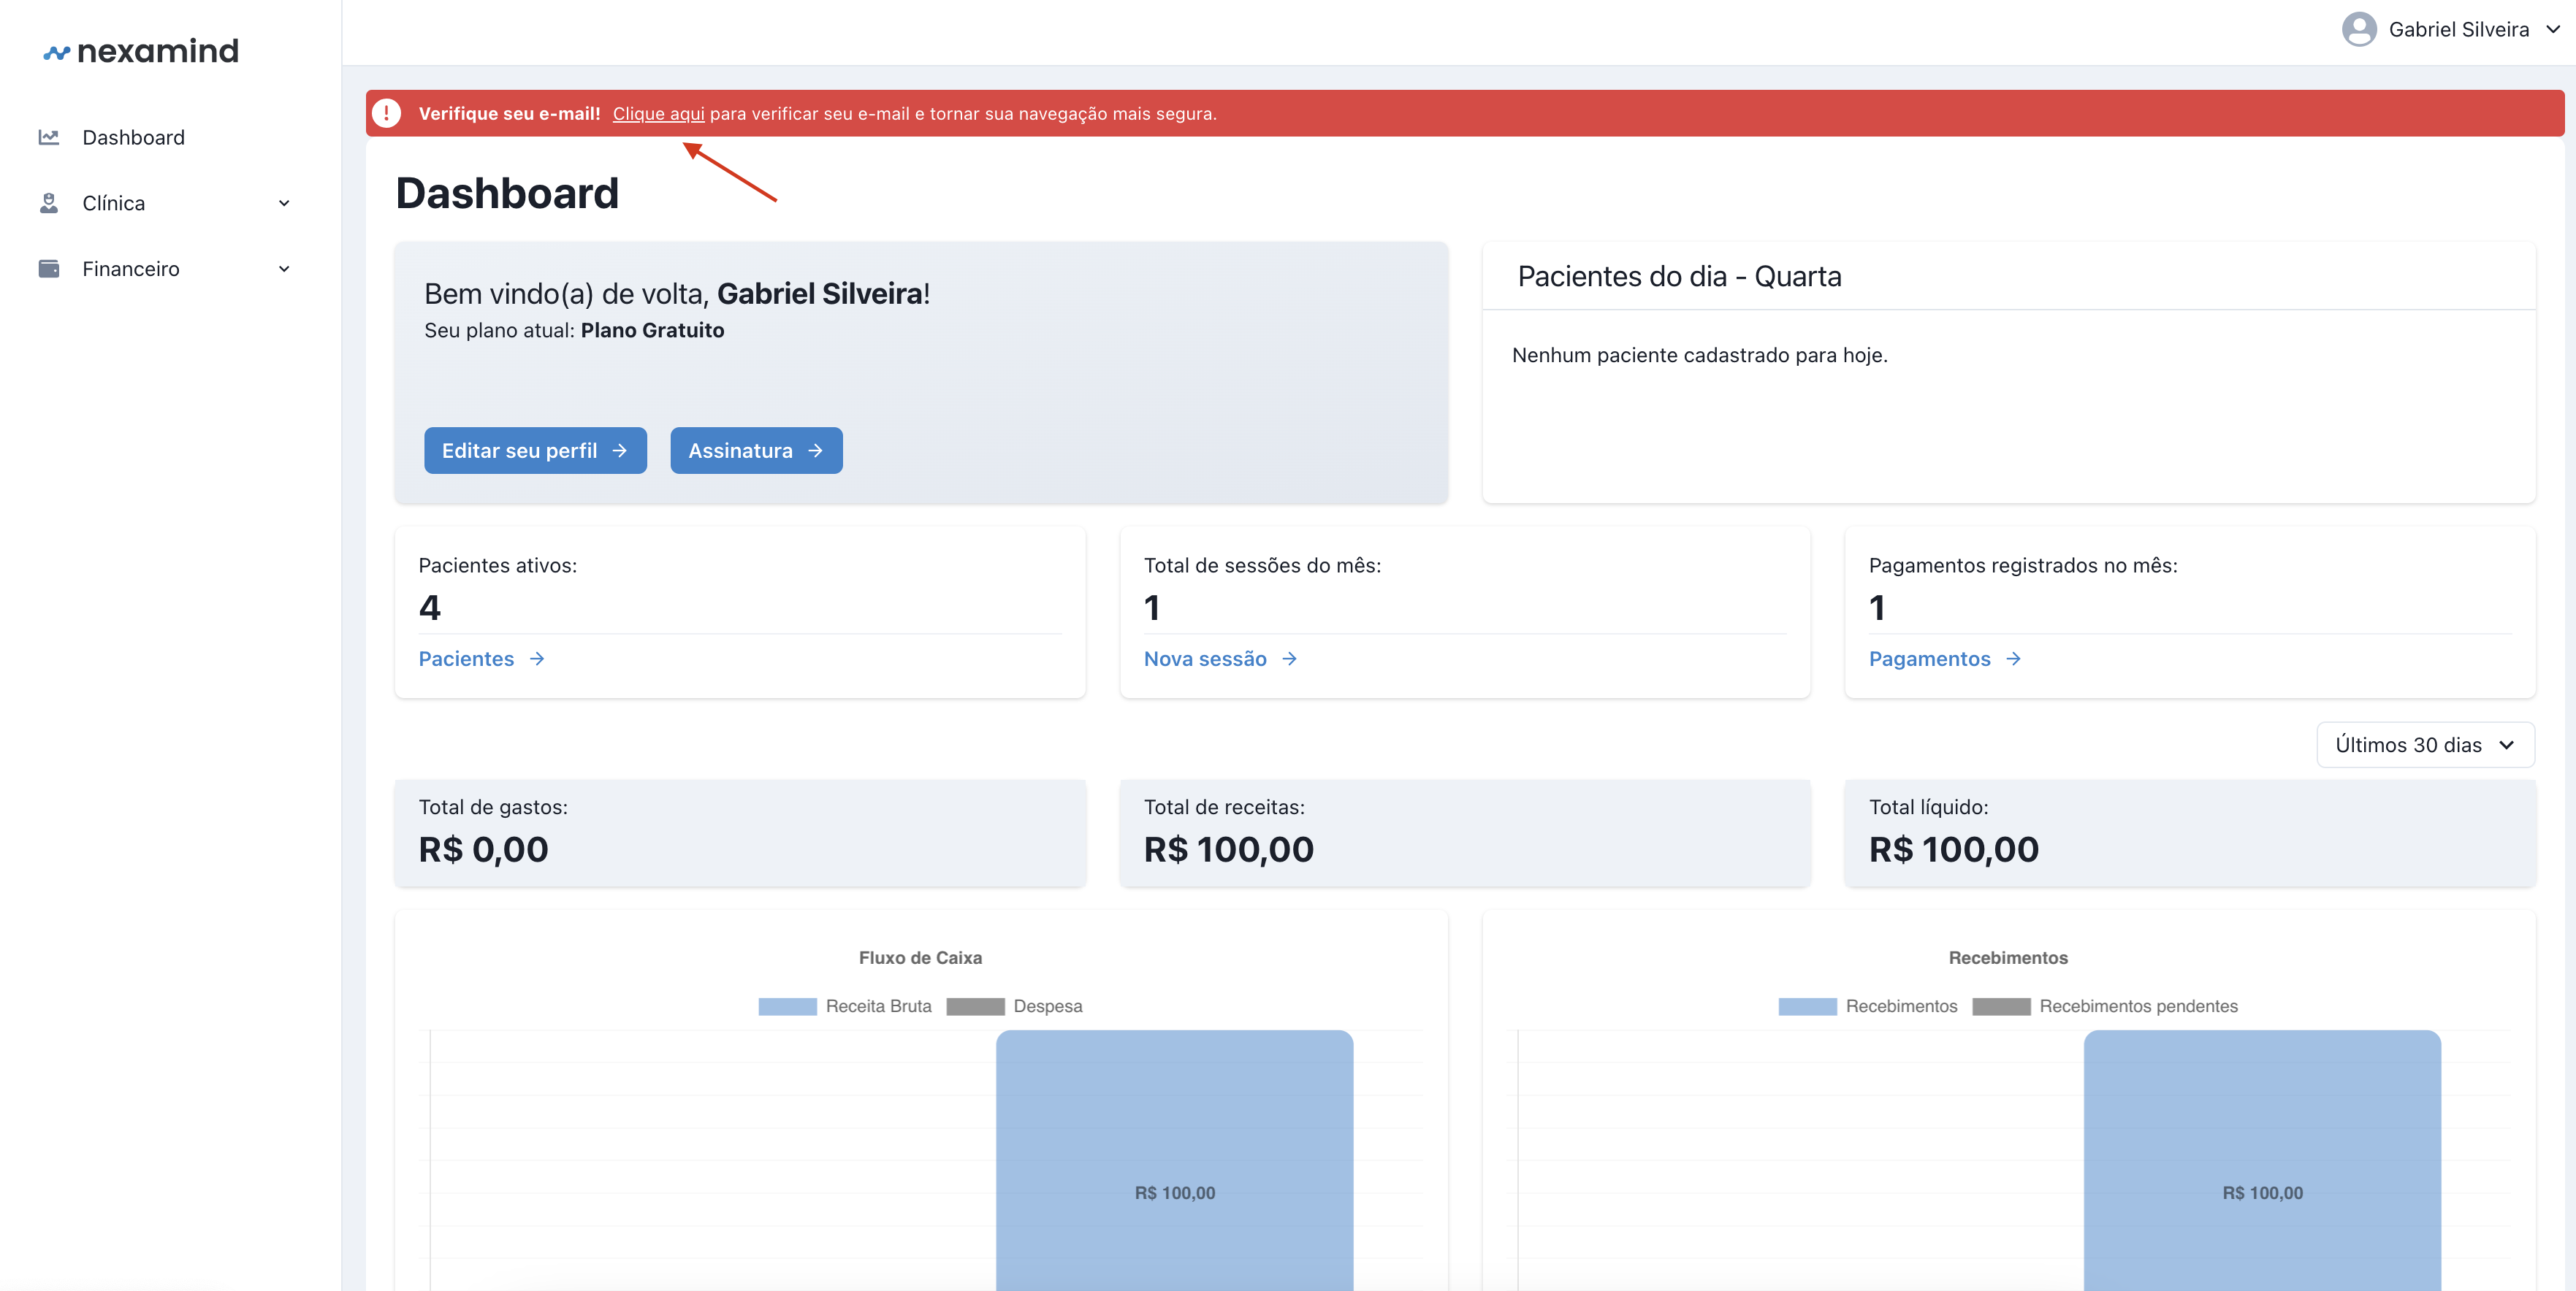The width and height of the screenshot is (2576, 1291).
Task: Expand the Financeiro menu chevron
Action: click(284, 269)
